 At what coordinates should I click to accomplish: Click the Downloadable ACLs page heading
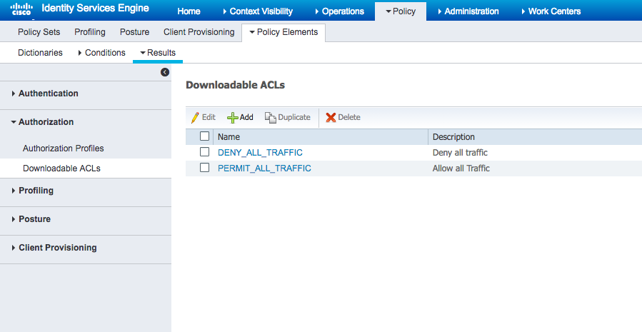point(236,85)
